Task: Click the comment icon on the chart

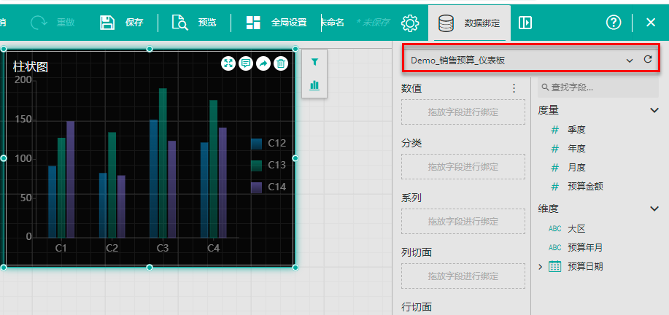Action: tap(246, 64)
